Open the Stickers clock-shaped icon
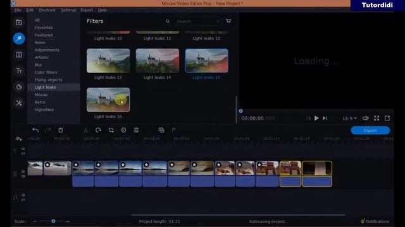Image resolution: width=405 pixels, height=227 pixels. tap(19, 87)
